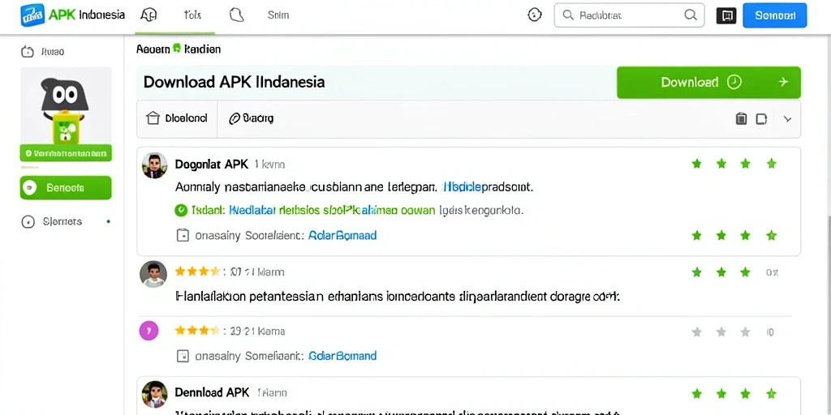Click the bell-shaped icon in top nav
The width and height of the screenshot is (831, 415).
tap(237, 15)
